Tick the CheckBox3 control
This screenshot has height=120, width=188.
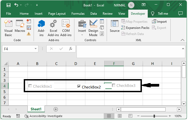[x=114, y=85]
